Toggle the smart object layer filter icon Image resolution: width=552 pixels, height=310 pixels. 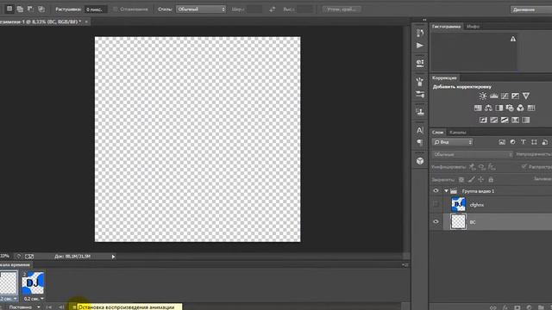pos(544,142)
